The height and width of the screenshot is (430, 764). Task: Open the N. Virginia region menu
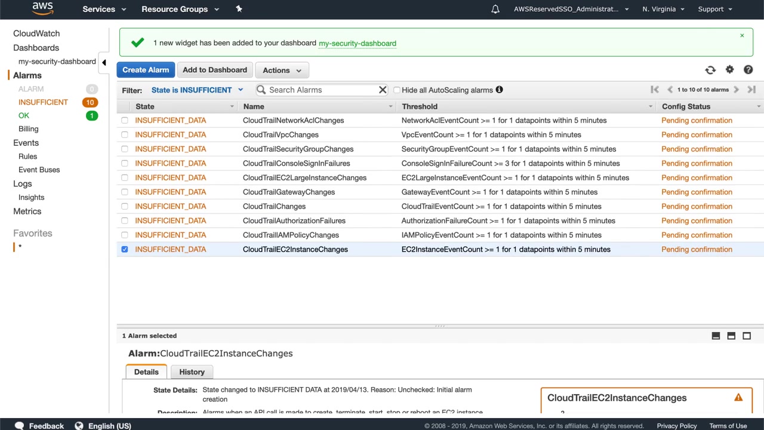[x=663, y=9]
